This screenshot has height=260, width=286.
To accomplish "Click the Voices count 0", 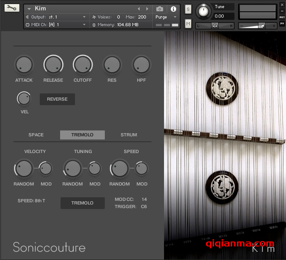I will (x=118, y=17).
